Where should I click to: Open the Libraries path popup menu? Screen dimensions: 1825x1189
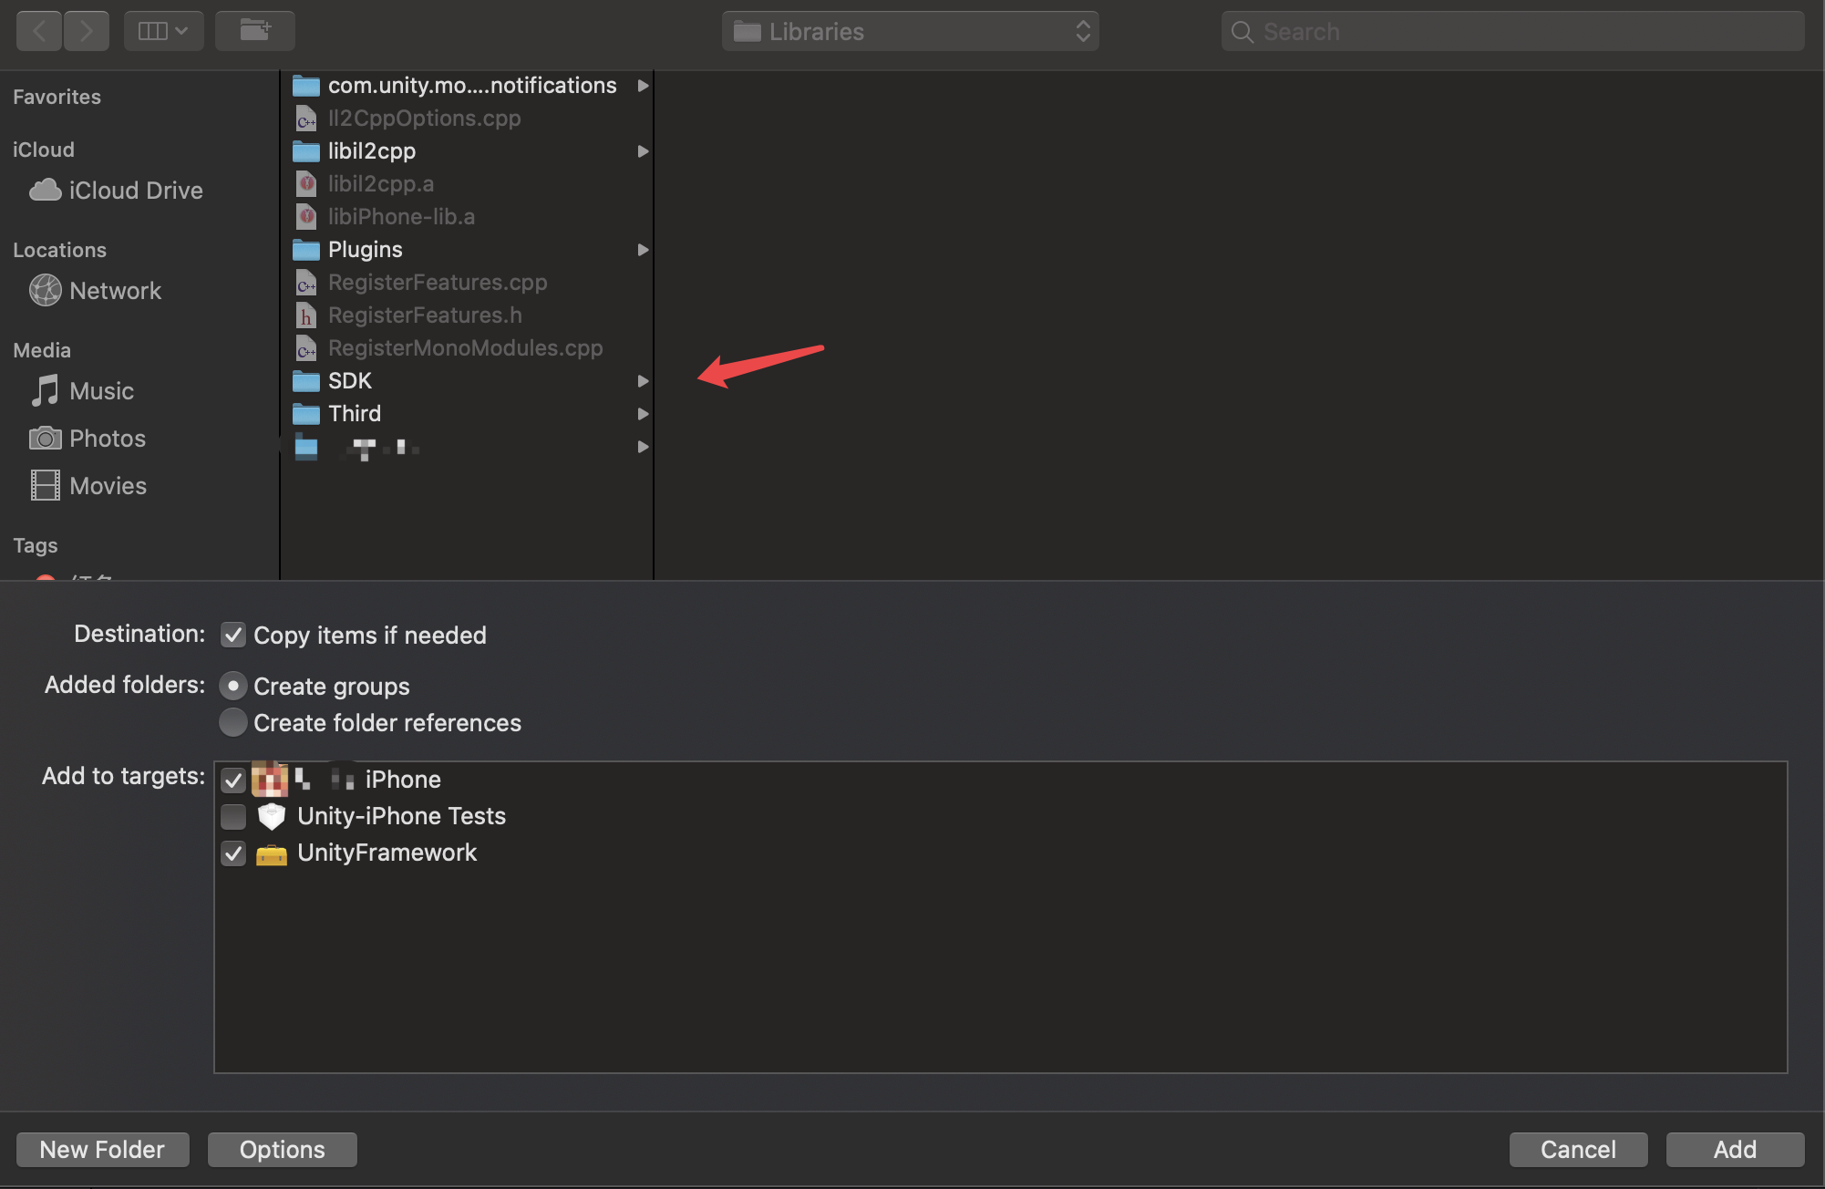coord(910,31)
